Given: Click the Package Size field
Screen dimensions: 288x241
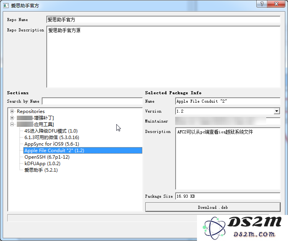Looking at the screenshot, I should (x=228, y=196).
